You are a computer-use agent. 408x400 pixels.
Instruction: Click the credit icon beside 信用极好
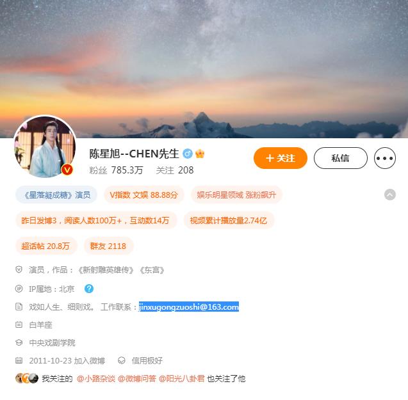(122, 360)
